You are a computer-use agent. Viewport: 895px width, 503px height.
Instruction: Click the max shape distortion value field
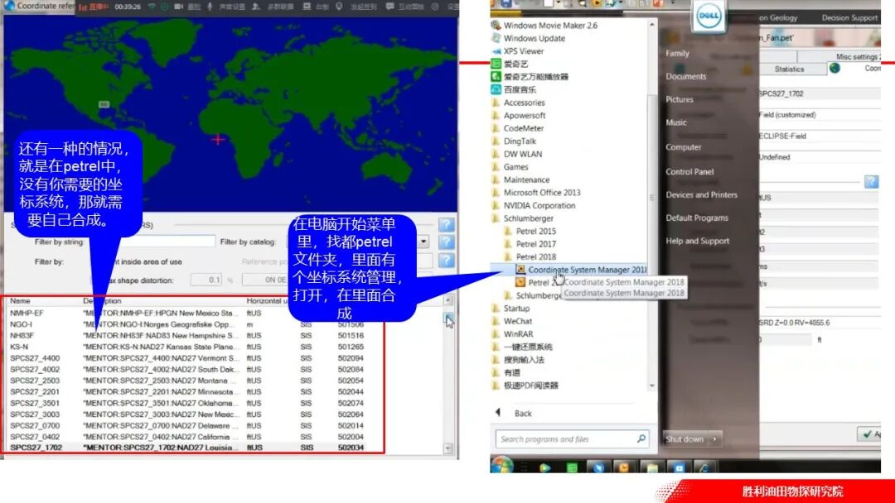206,280
